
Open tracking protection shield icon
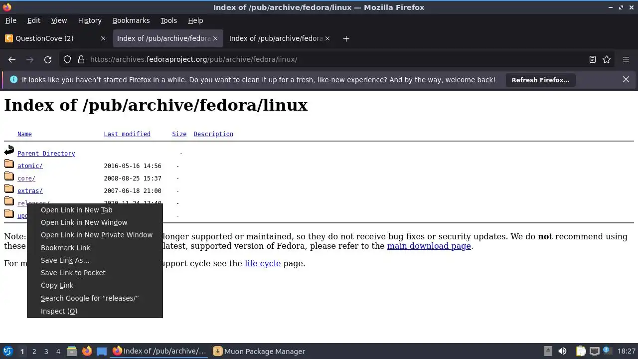click(67, 59)
